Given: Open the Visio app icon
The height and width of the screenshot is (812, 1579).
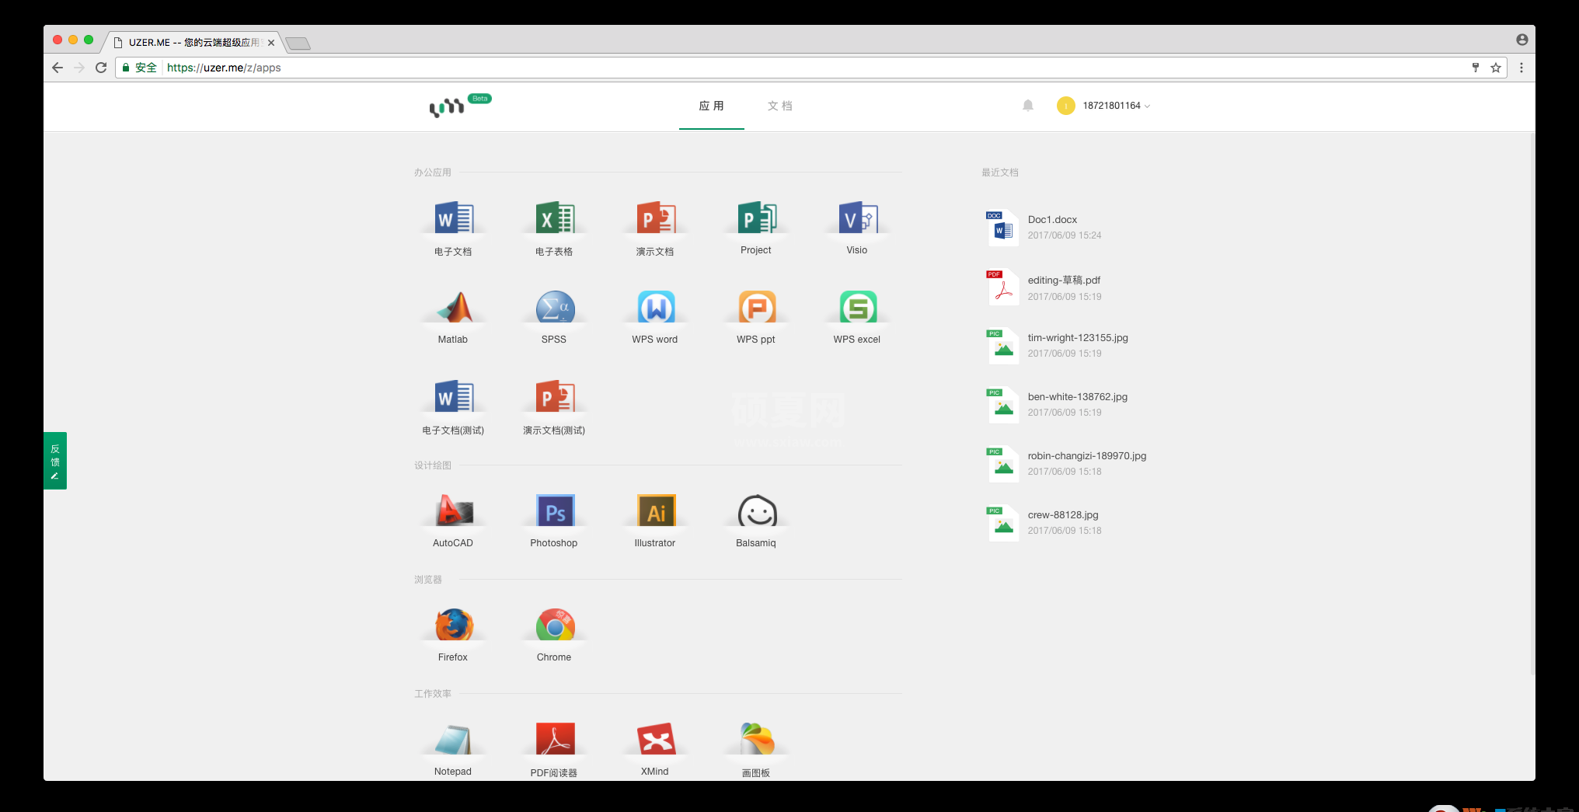Looking at the screenshot, I should coord(858,218).
